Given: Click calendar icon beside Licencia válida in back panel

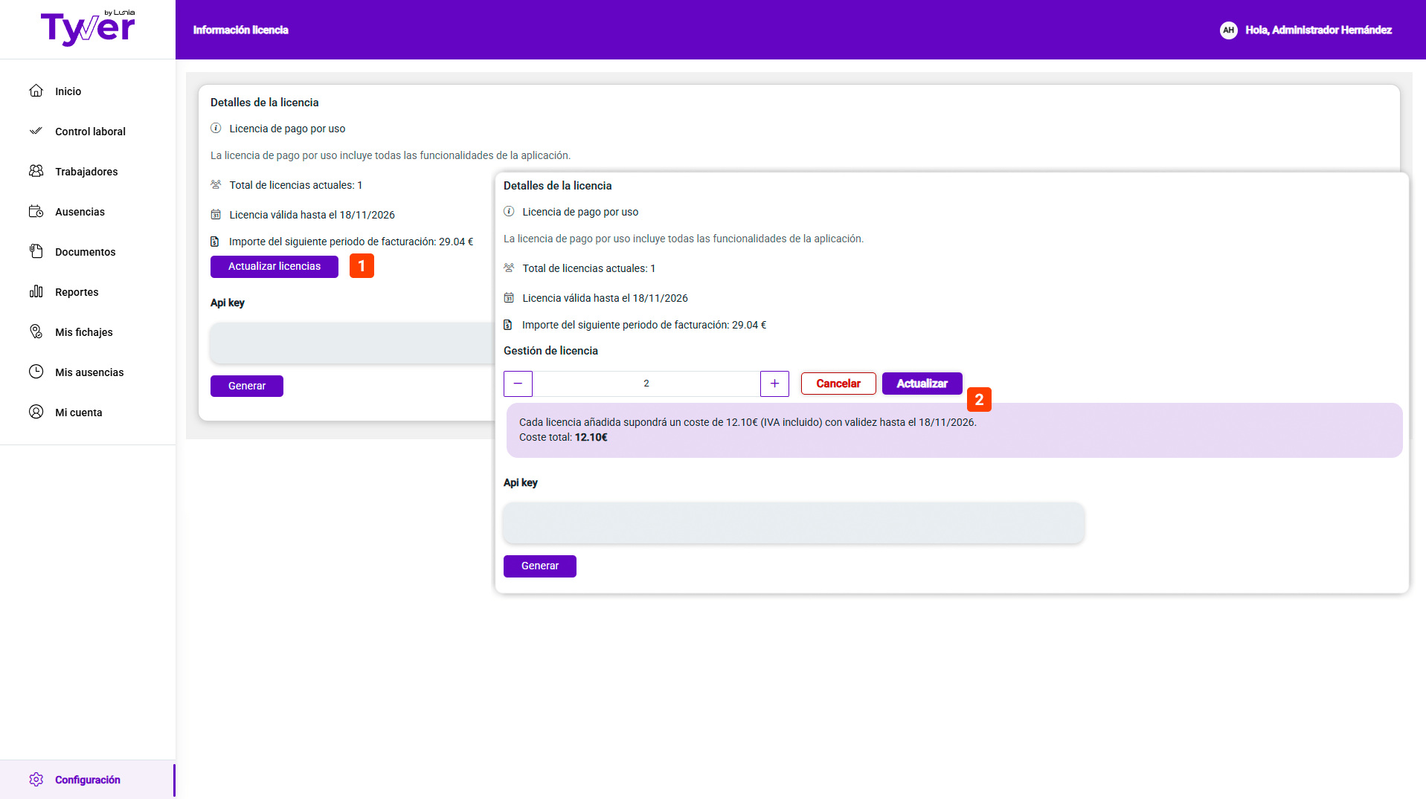Looking at the screenshot, I should pos(216,214).
